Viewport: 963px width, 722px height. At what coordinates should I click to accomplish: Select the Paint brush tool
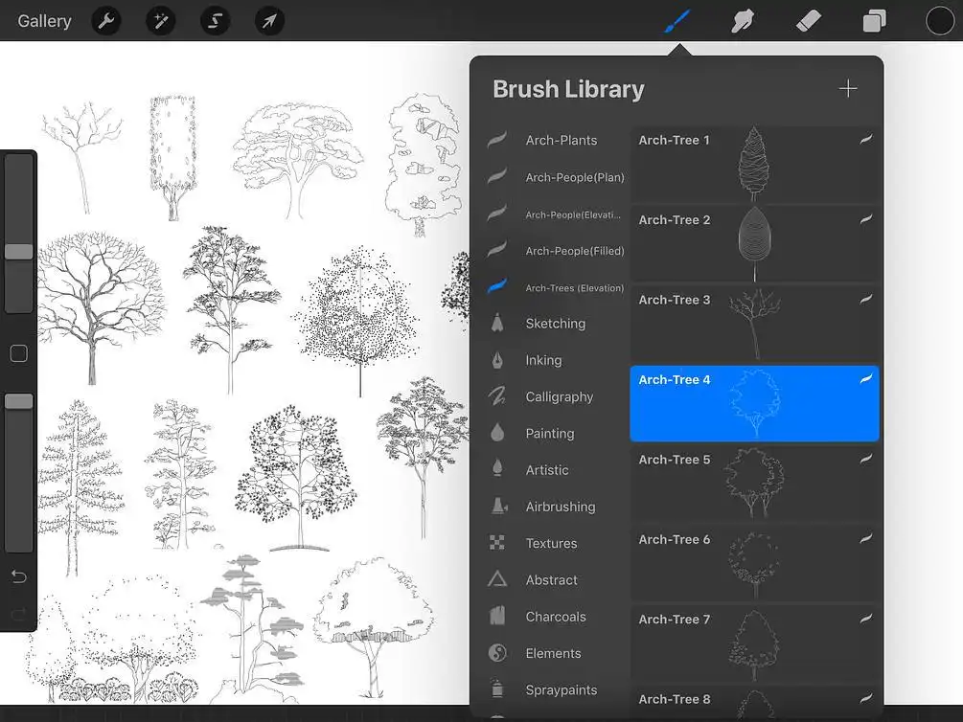tap(676, 19)
